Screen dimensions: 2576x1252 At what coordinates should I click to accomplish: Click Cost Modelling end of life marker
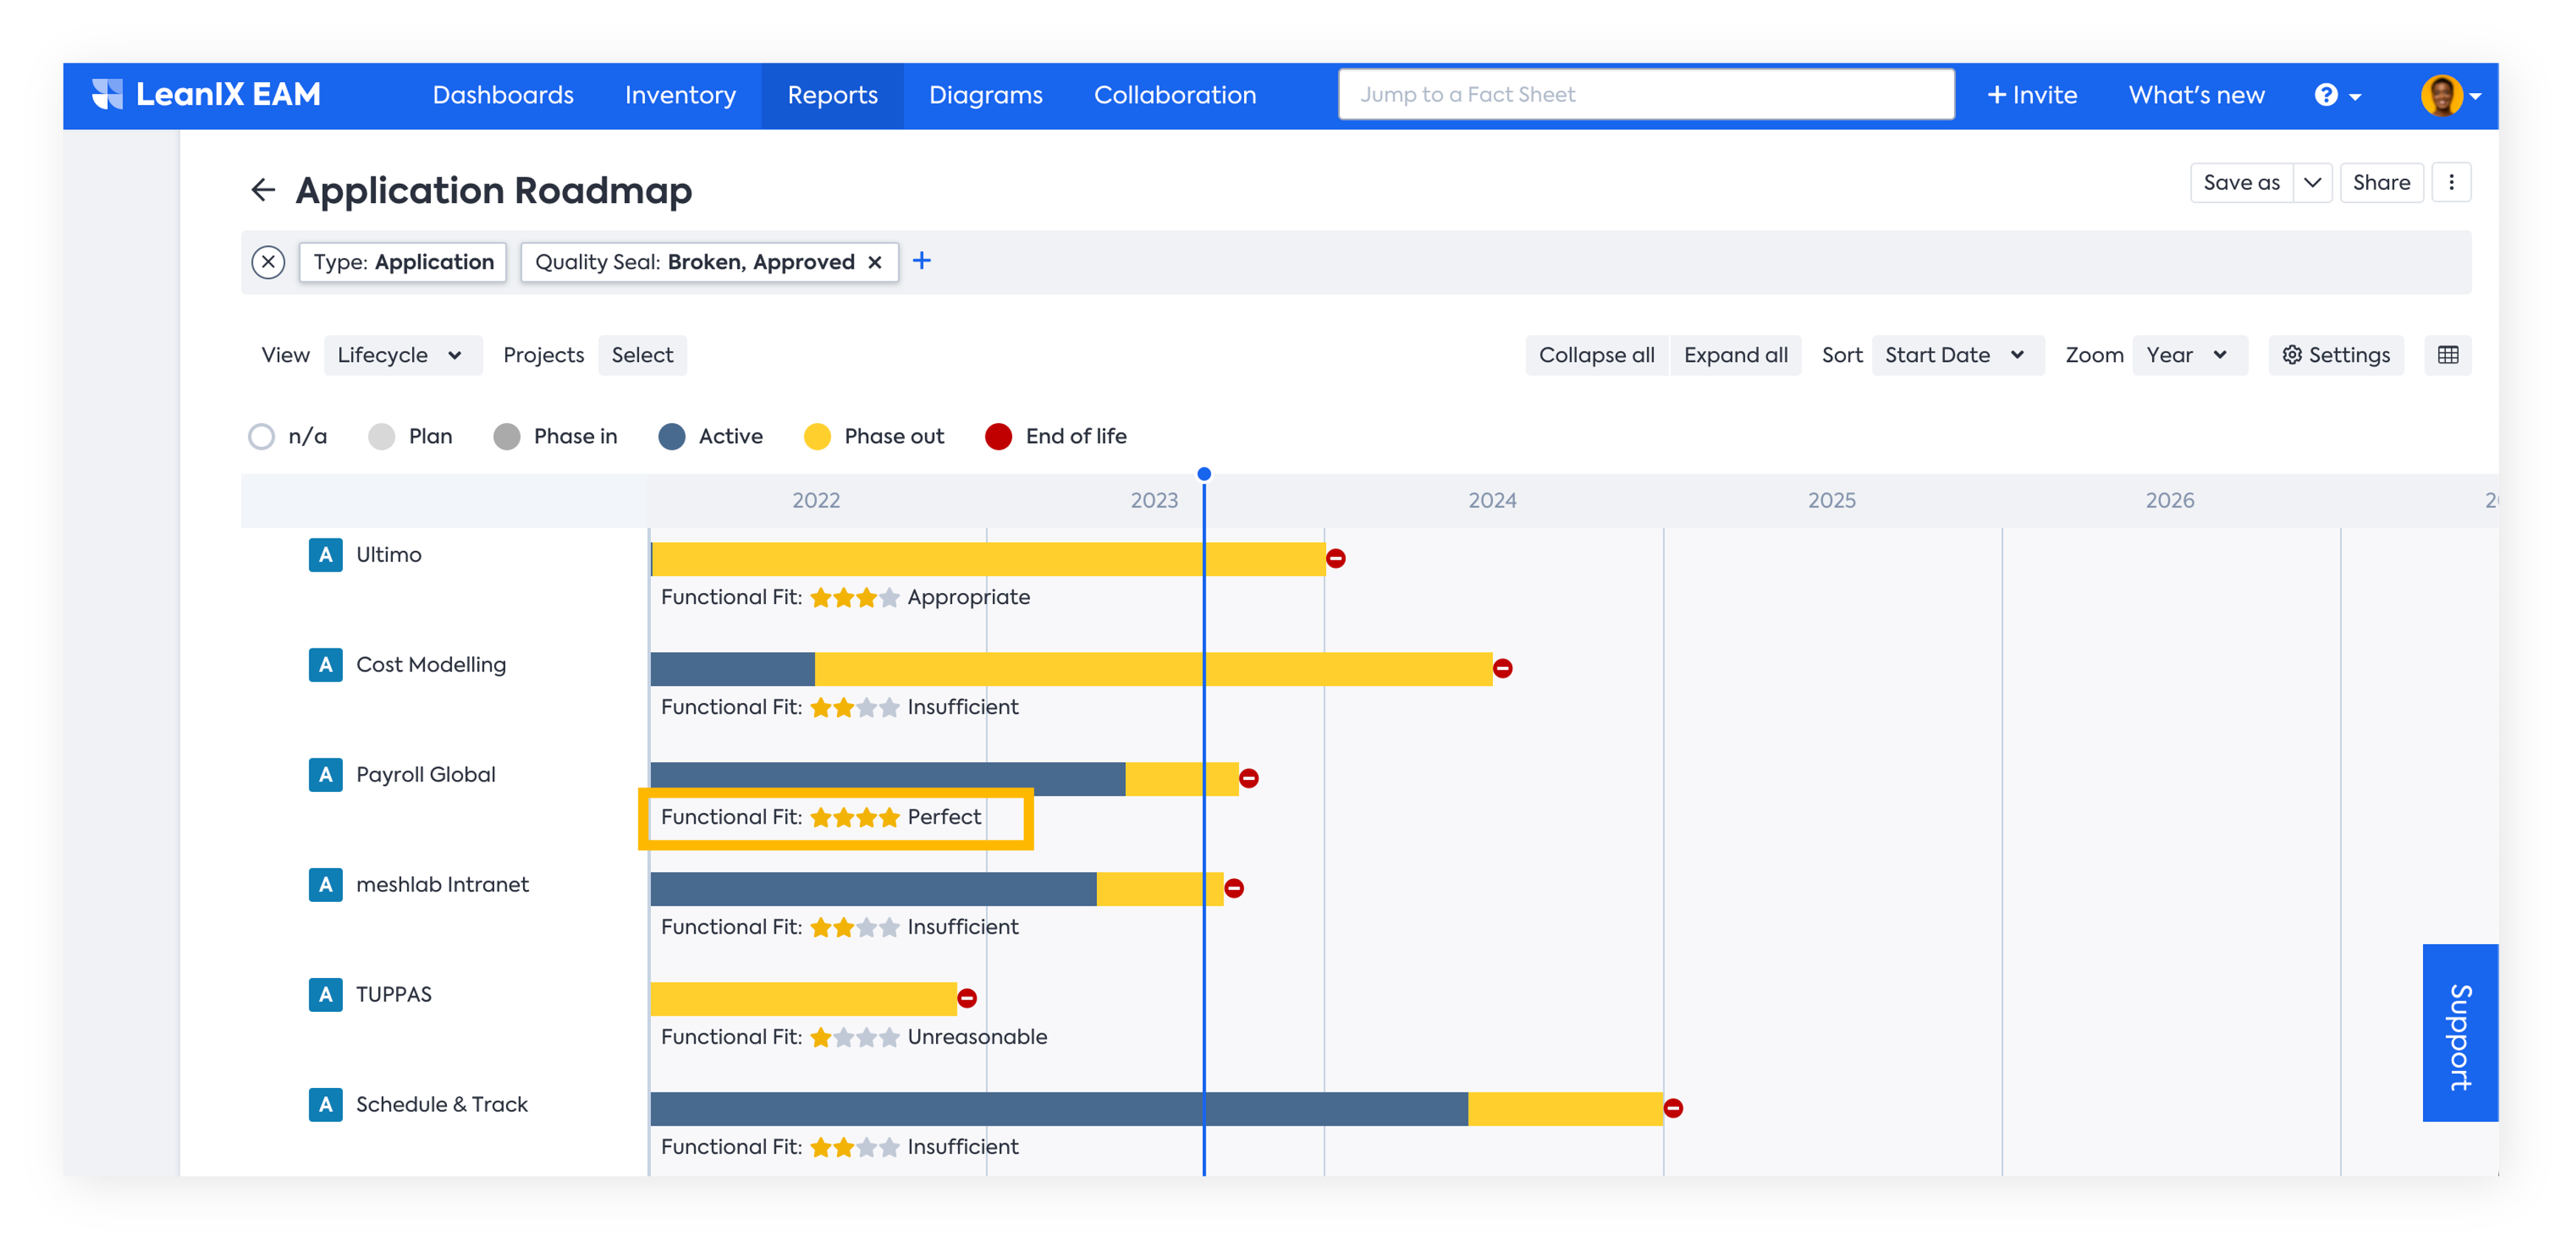click(1503, 668)
